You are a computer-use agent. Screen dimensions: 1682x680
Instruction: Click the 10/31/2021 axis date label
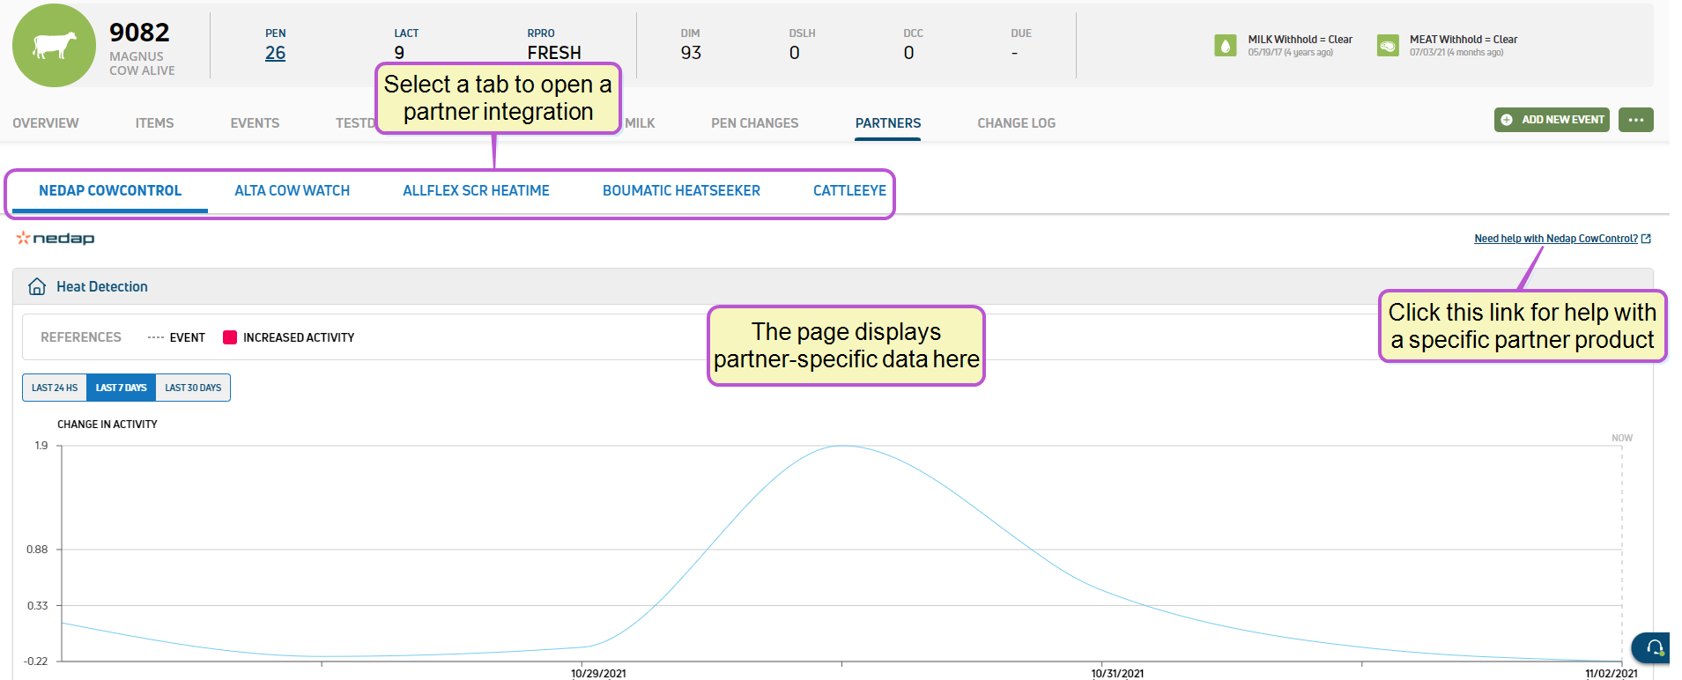(x=1117, y=673)
